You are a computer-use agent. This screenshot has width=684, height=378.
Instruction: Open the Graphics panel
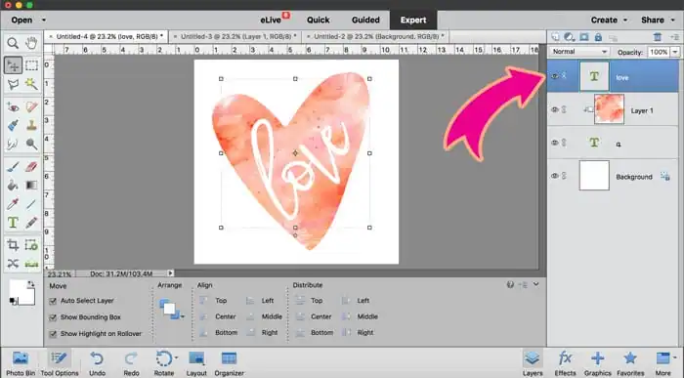pos(597,363)
